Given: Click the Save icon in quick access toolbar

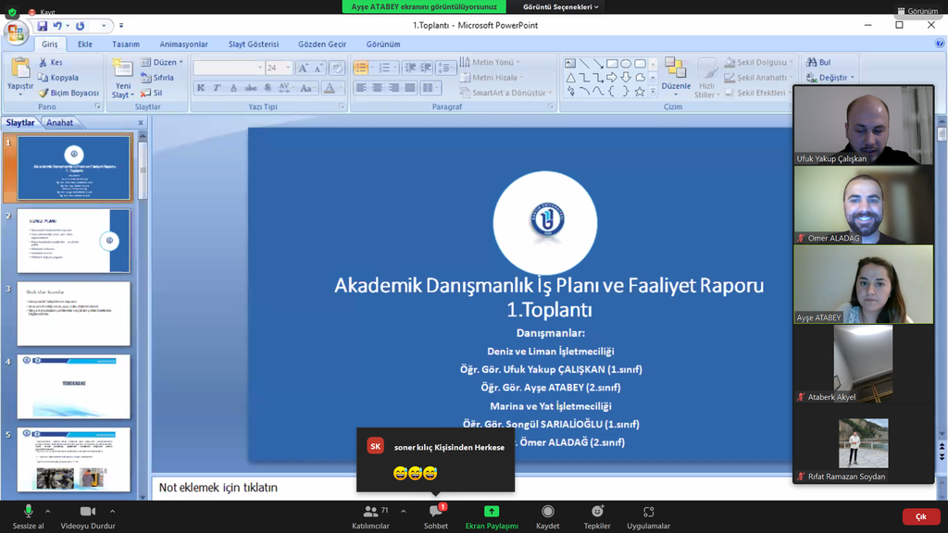Looking at the screenshot, I should 42,26.
